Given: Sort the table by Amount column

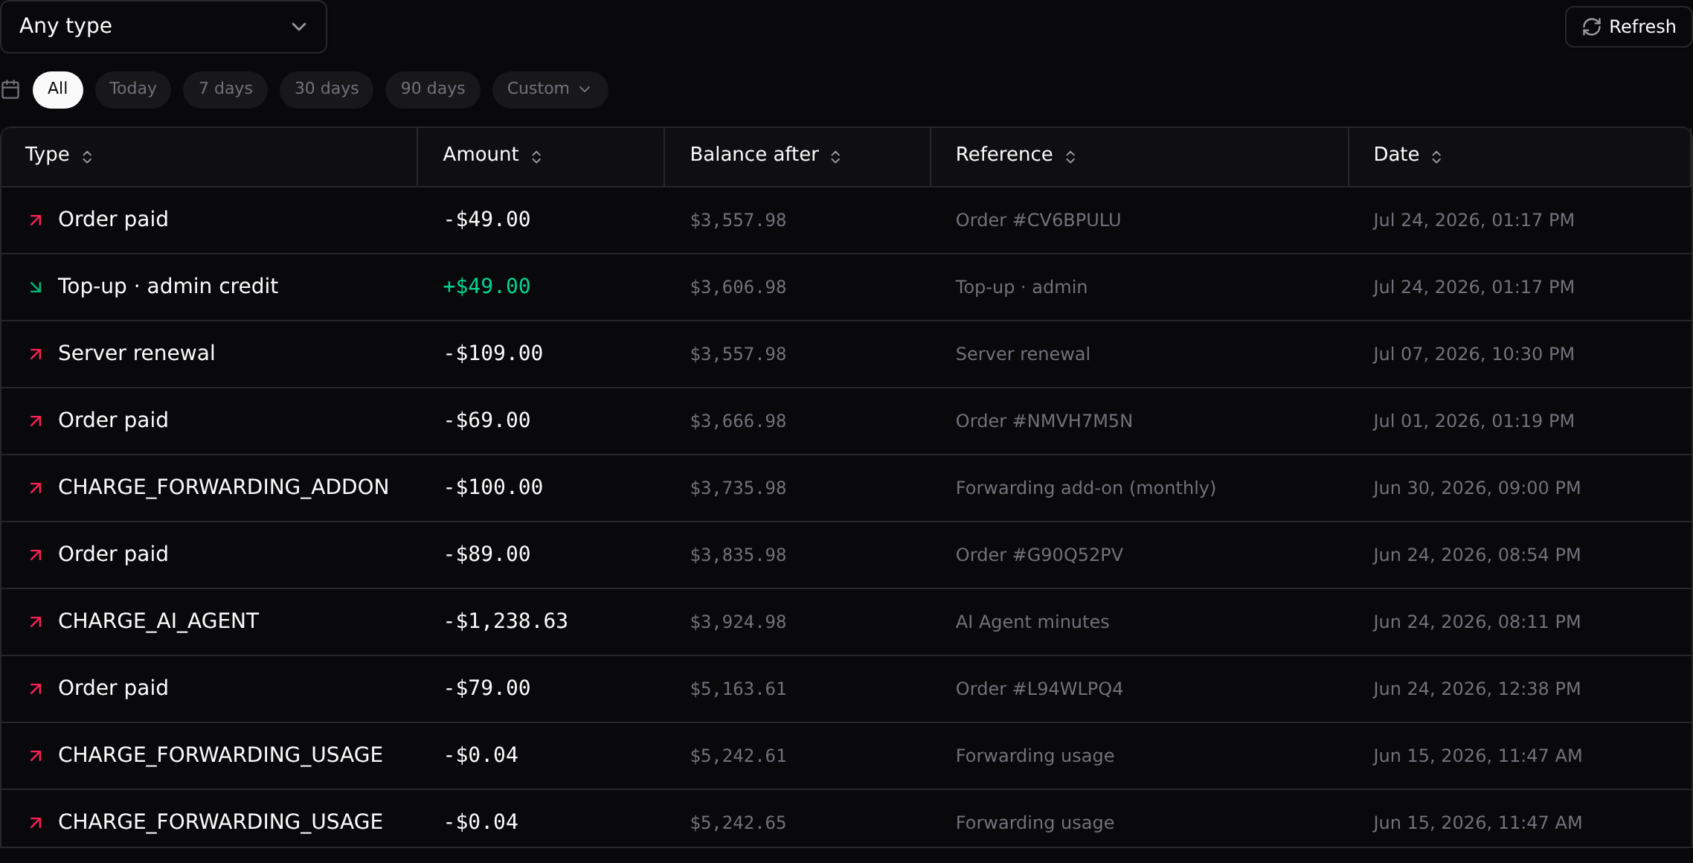Looking at the screenshot, I should 492,155.
